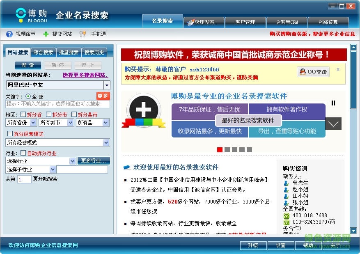
Task: Click the penguin icon in QQ交谈
Action: tap(303, 72)
